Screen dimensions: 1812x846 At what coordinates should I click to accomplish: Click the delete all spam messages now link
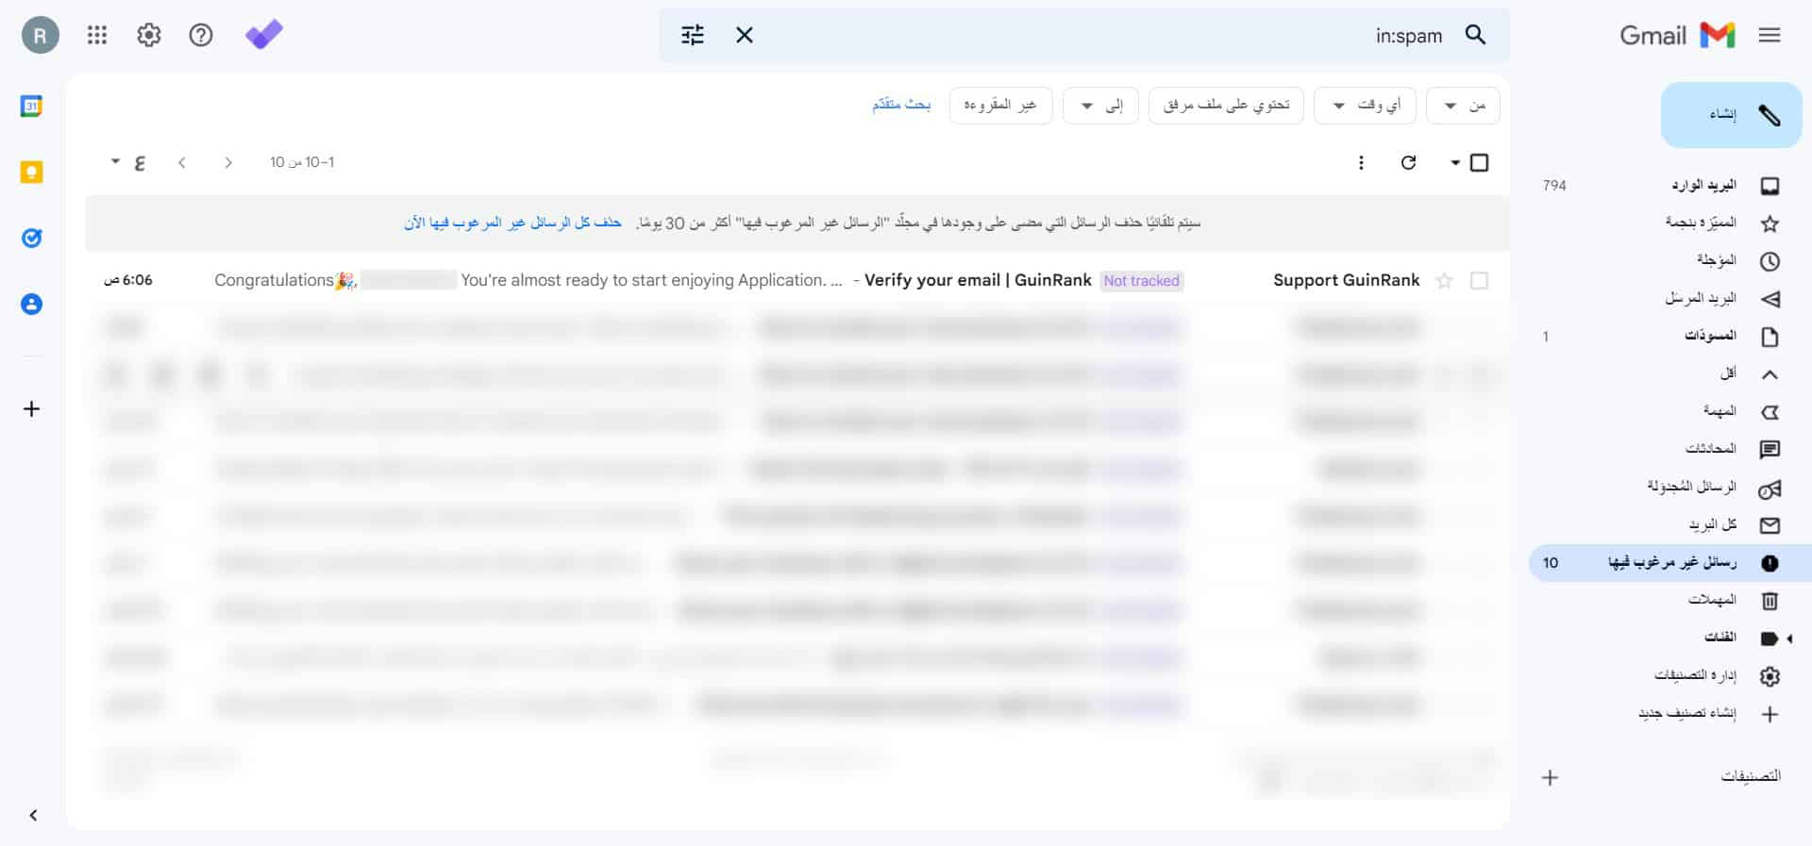513,223
